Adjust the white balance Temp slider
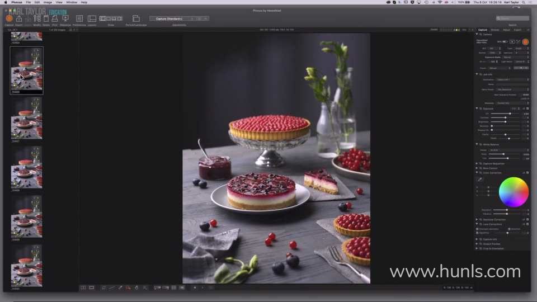The image size is (537, 302). point(504,154)
